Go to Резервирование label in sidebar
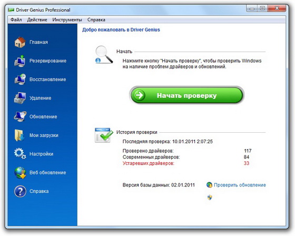Image resolution: width=295 pixels, height=236 pixels. (48, 61)
